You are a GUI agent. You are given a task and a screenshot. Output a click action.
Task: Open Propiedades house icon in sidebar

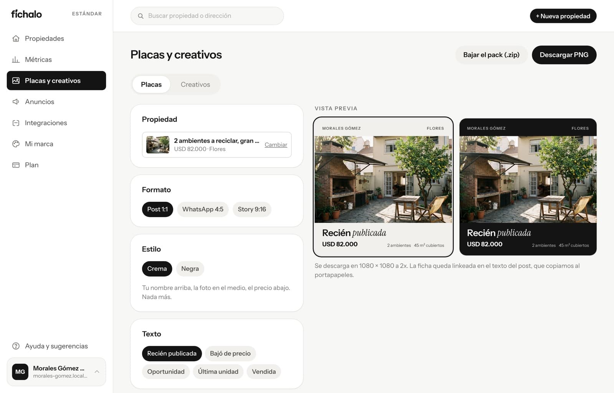[x=16, y=38]
